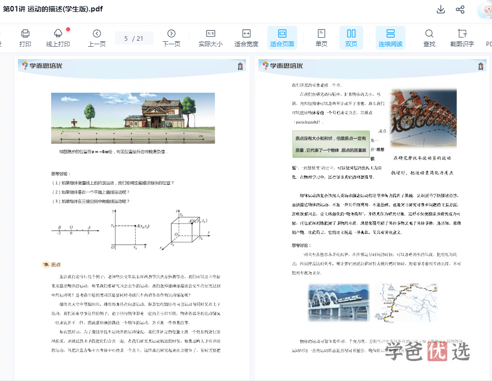The height and width of the screenshot is (381, 492).
Task: Click the train on bridge photo
Action: 338,303
